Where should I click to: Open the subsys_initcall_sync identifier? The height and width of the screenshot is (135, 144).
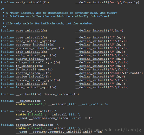pyautogui.click(x=34, y=62)
